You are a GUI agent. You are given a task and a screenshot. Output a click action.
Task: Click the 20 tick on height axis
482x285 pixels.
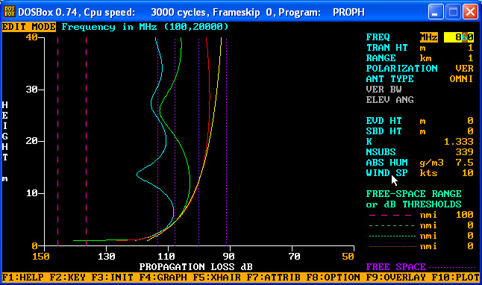point(31,141)
